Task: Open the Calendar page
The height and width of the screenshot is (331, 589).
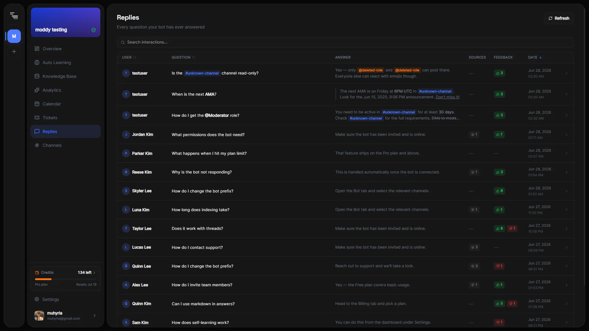Action: click(66, 104)
